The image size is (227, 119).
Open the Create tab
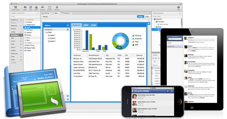pyautogui.click(x=93, y=25)
